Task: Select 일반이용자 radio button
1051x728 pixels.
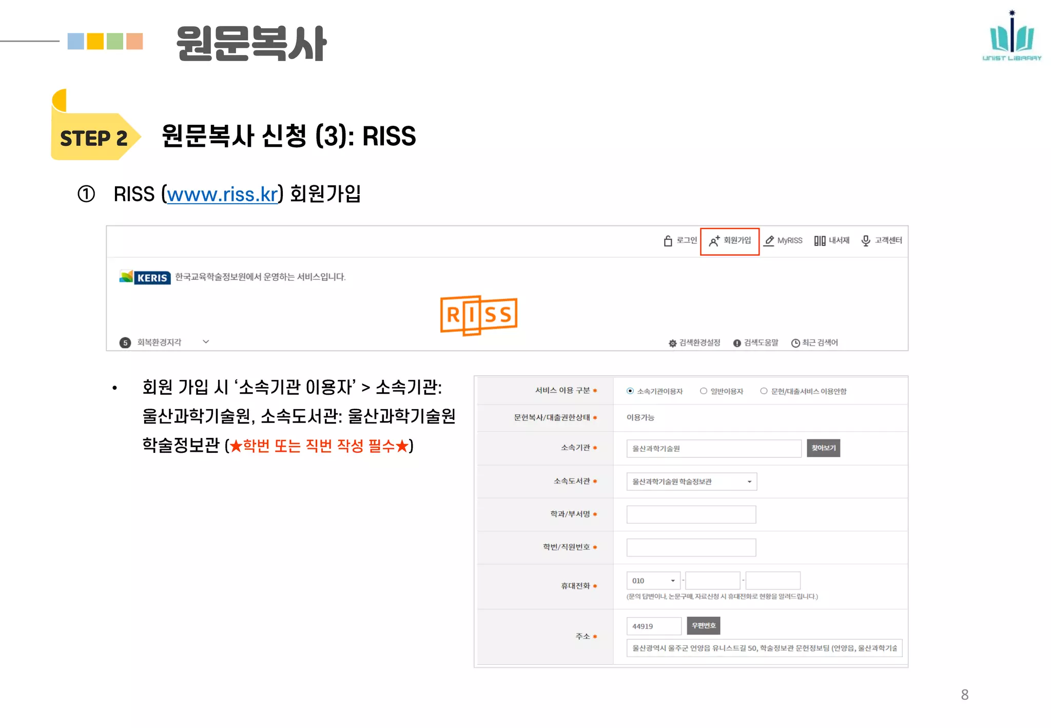Action: click(x=704, y=391)
